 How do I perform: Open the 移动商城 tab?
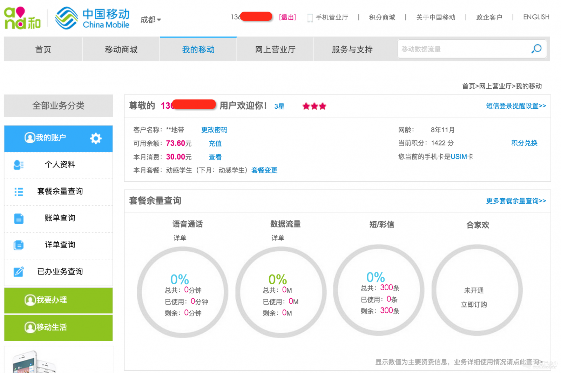point(121,49)
